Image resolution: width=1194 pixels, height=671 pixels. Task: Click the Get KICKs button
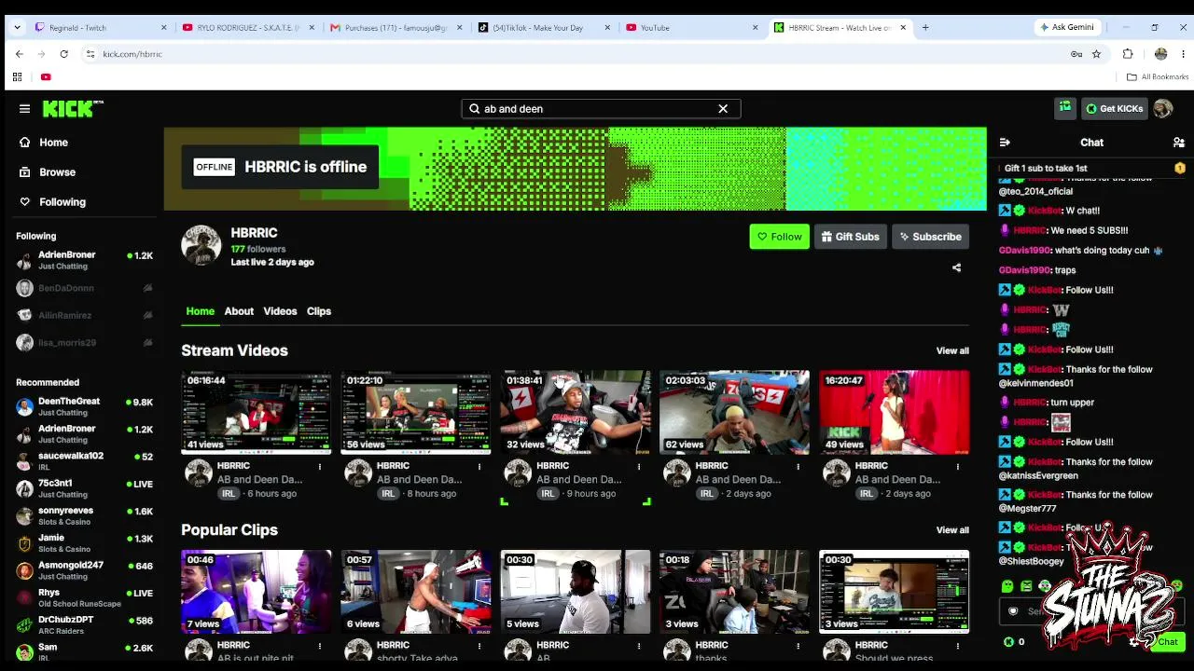1114,109
